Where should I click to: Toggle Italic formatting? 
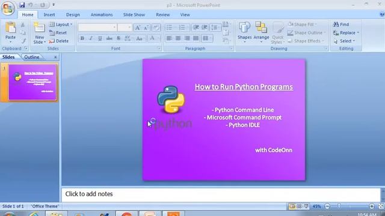(x=91, y=38)
